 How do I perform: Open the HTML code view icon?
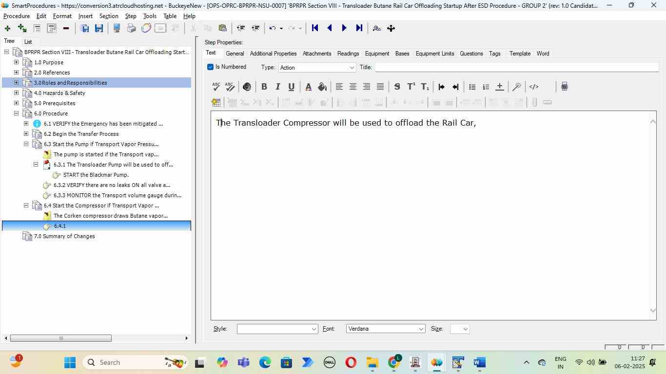(534, 87)
